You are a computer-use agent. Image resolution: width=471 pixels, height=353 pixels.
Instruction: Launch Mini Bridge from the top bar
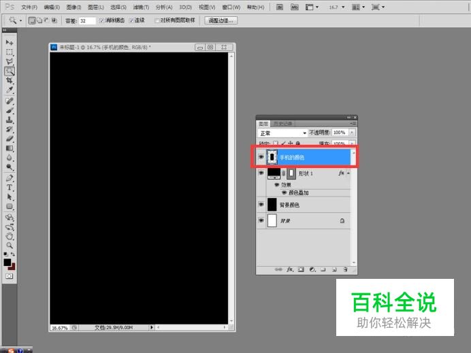pyautogui.click(x=295, y=7)
